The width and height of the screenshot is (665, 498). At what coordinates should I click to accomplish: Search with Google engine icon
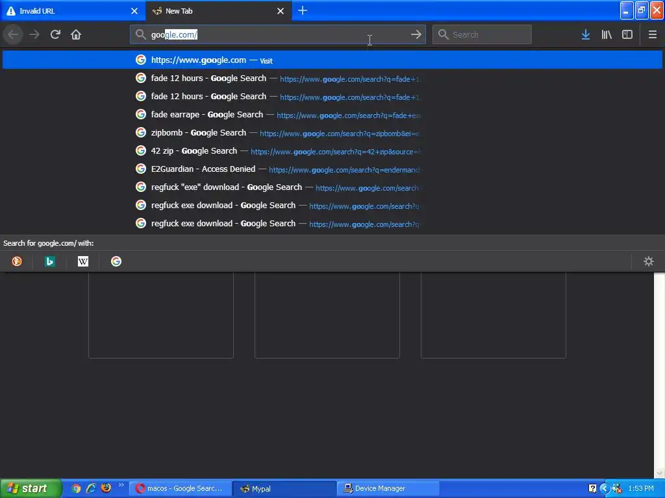(116, 261)
